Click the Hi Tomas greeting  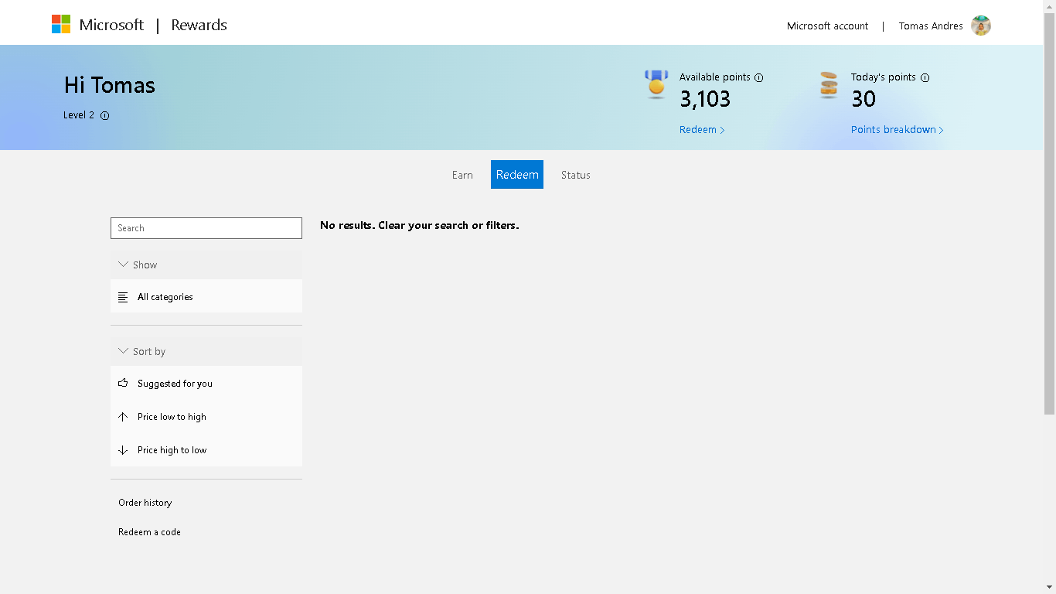[x=110, y=85]
